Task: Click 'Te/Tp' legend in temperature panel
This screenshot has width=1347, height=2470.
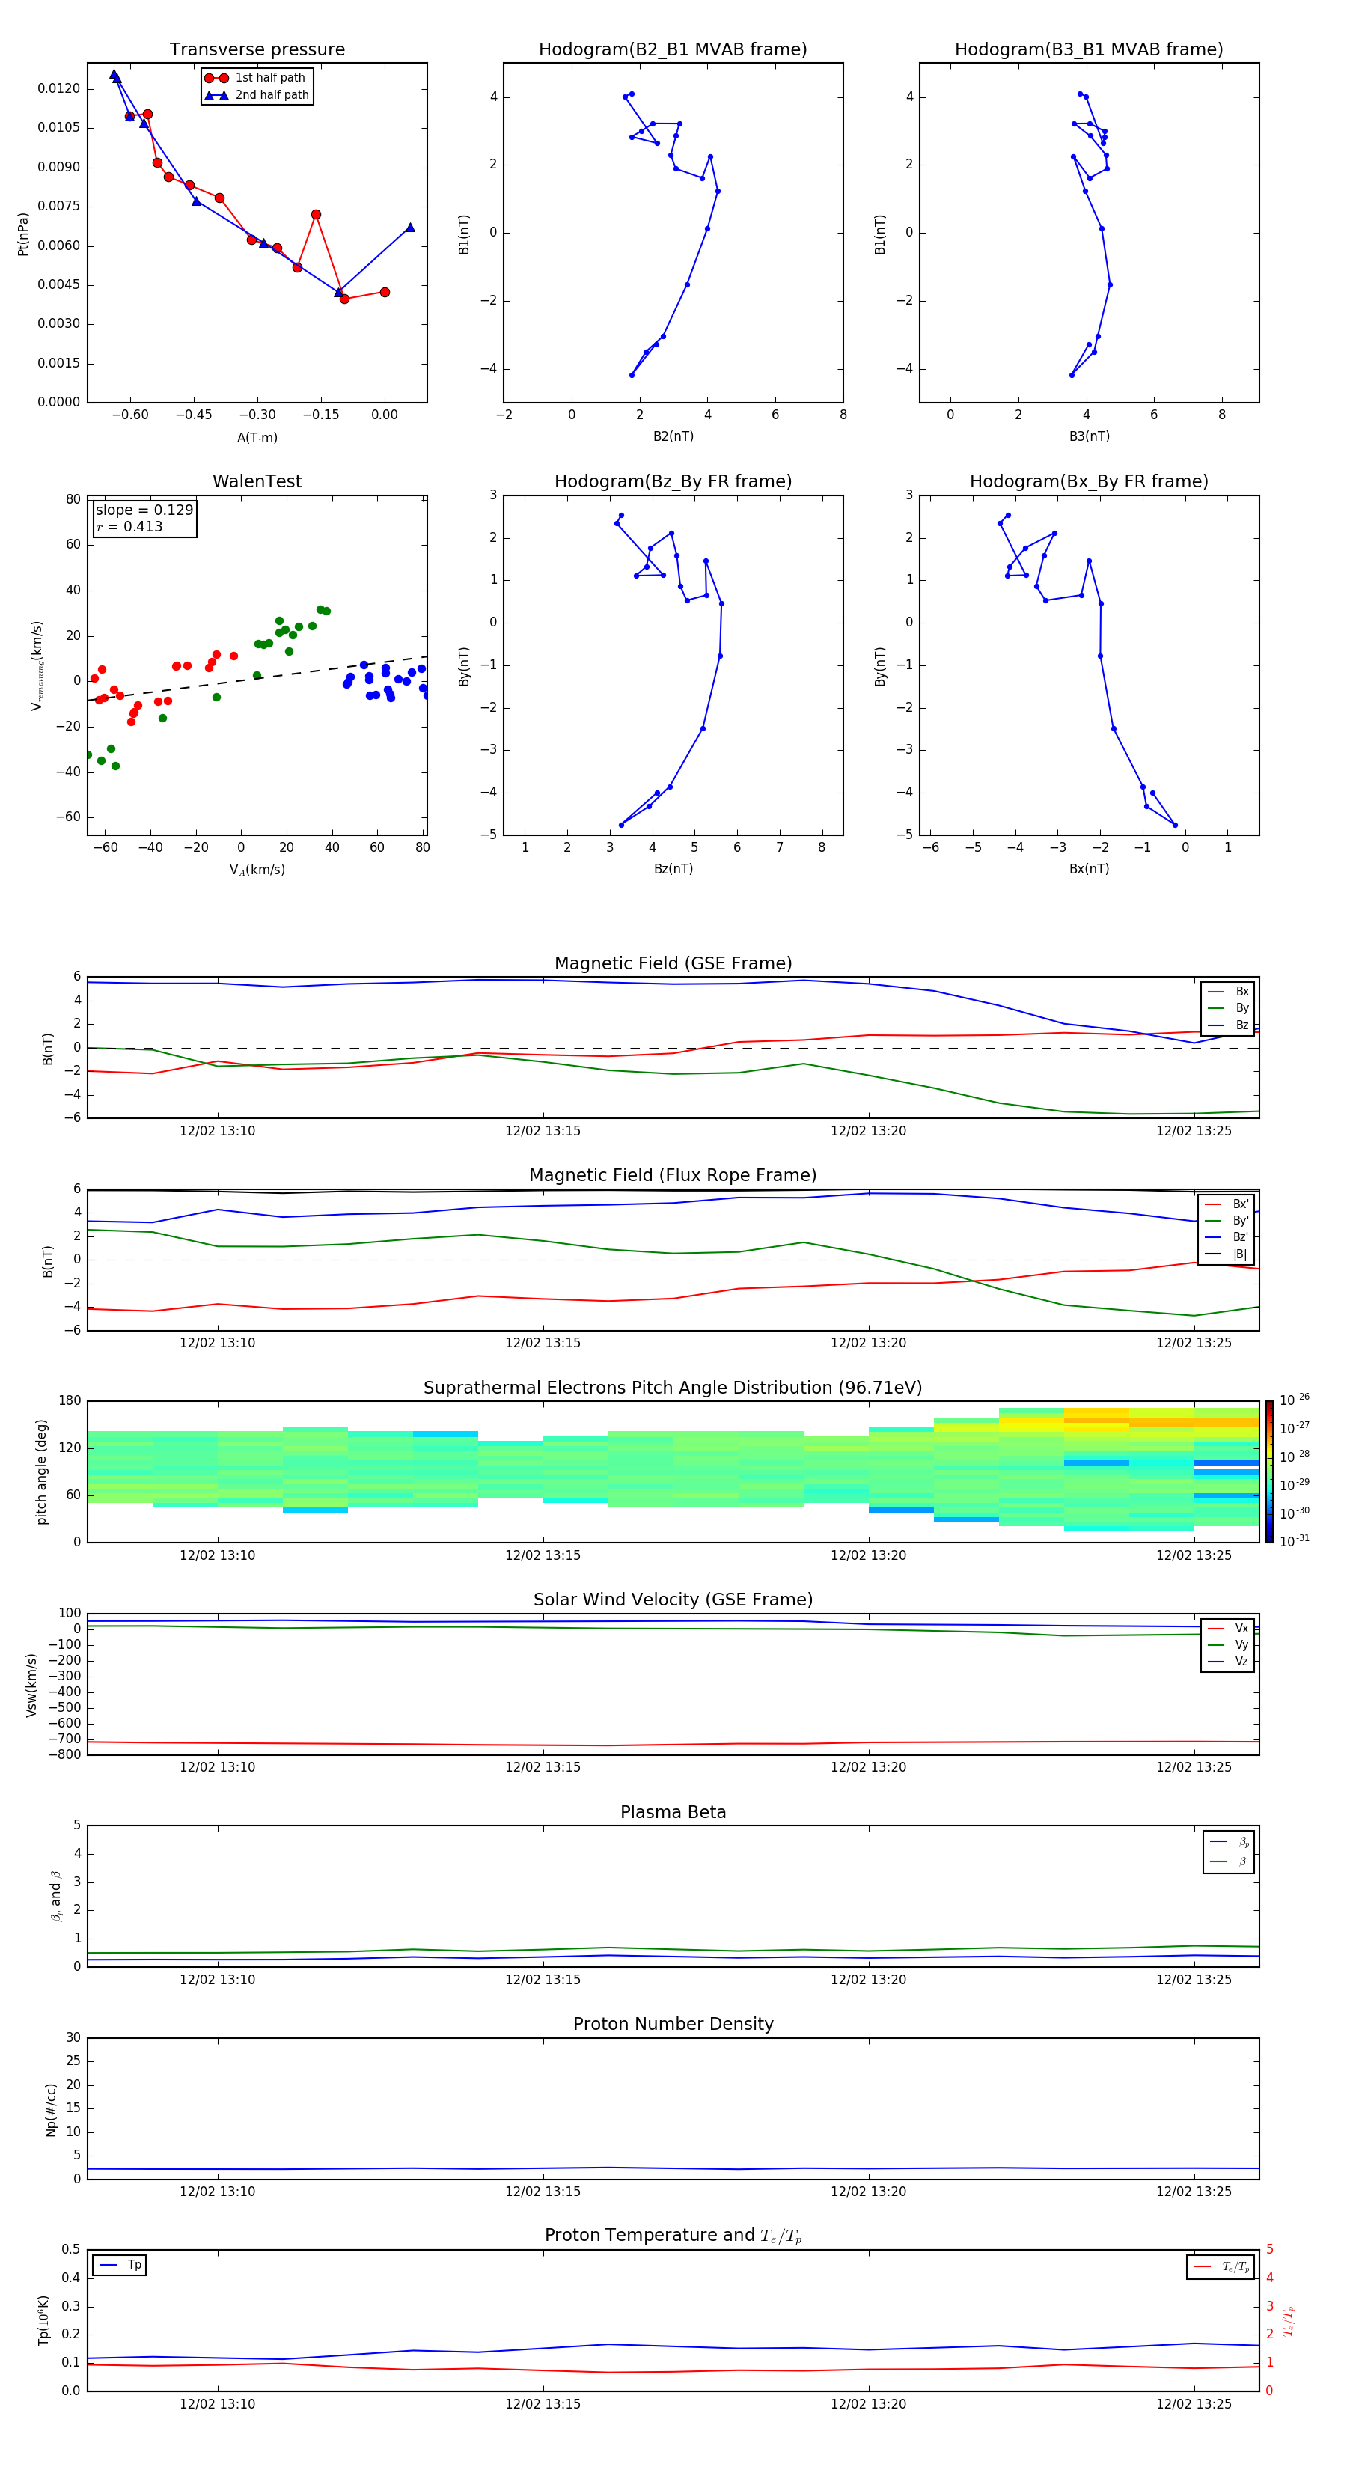Action: (1222, 2266)
